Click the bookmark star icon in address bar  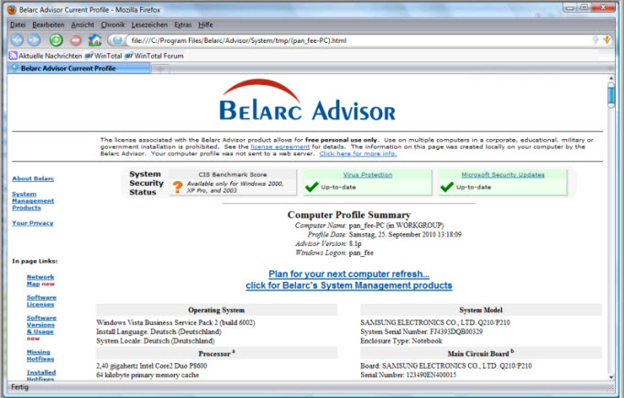[607, 40]
